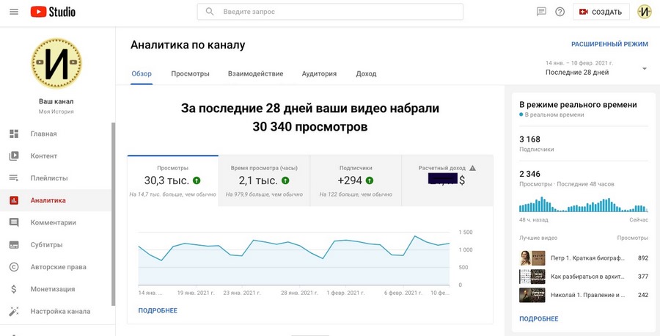Open Главная dashboard in sidebar

coord(43,134)
